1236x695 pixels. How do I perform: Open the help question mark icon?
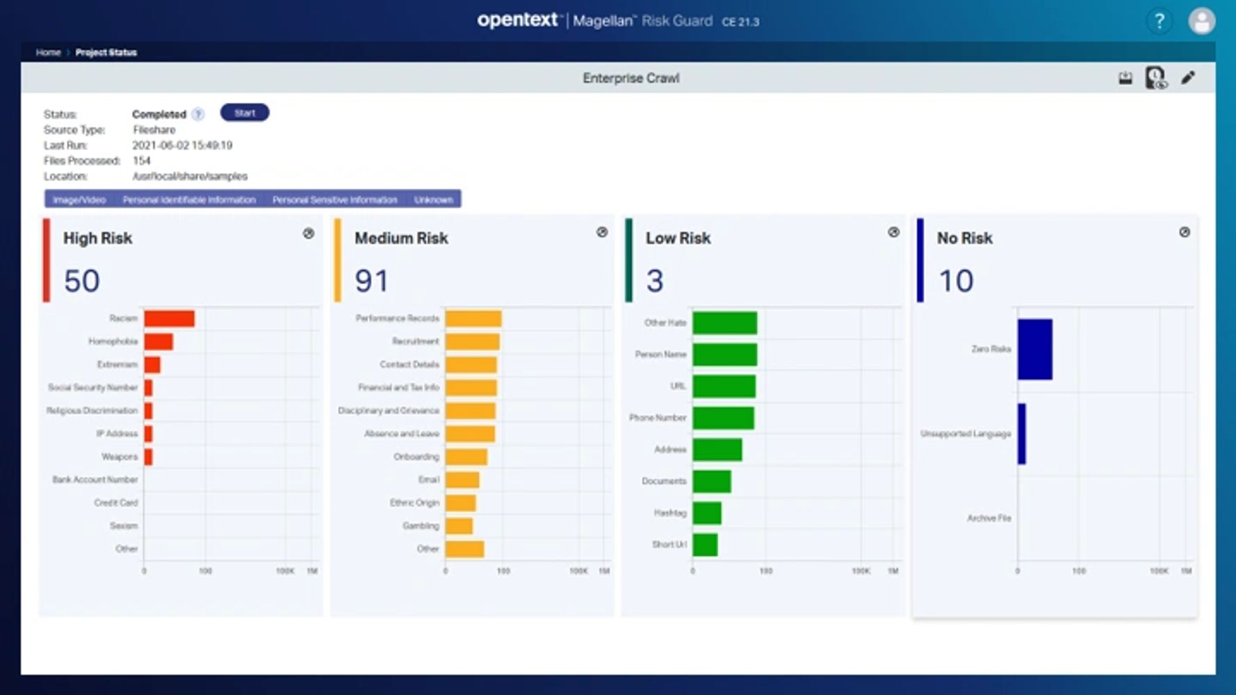[1159, 22]
